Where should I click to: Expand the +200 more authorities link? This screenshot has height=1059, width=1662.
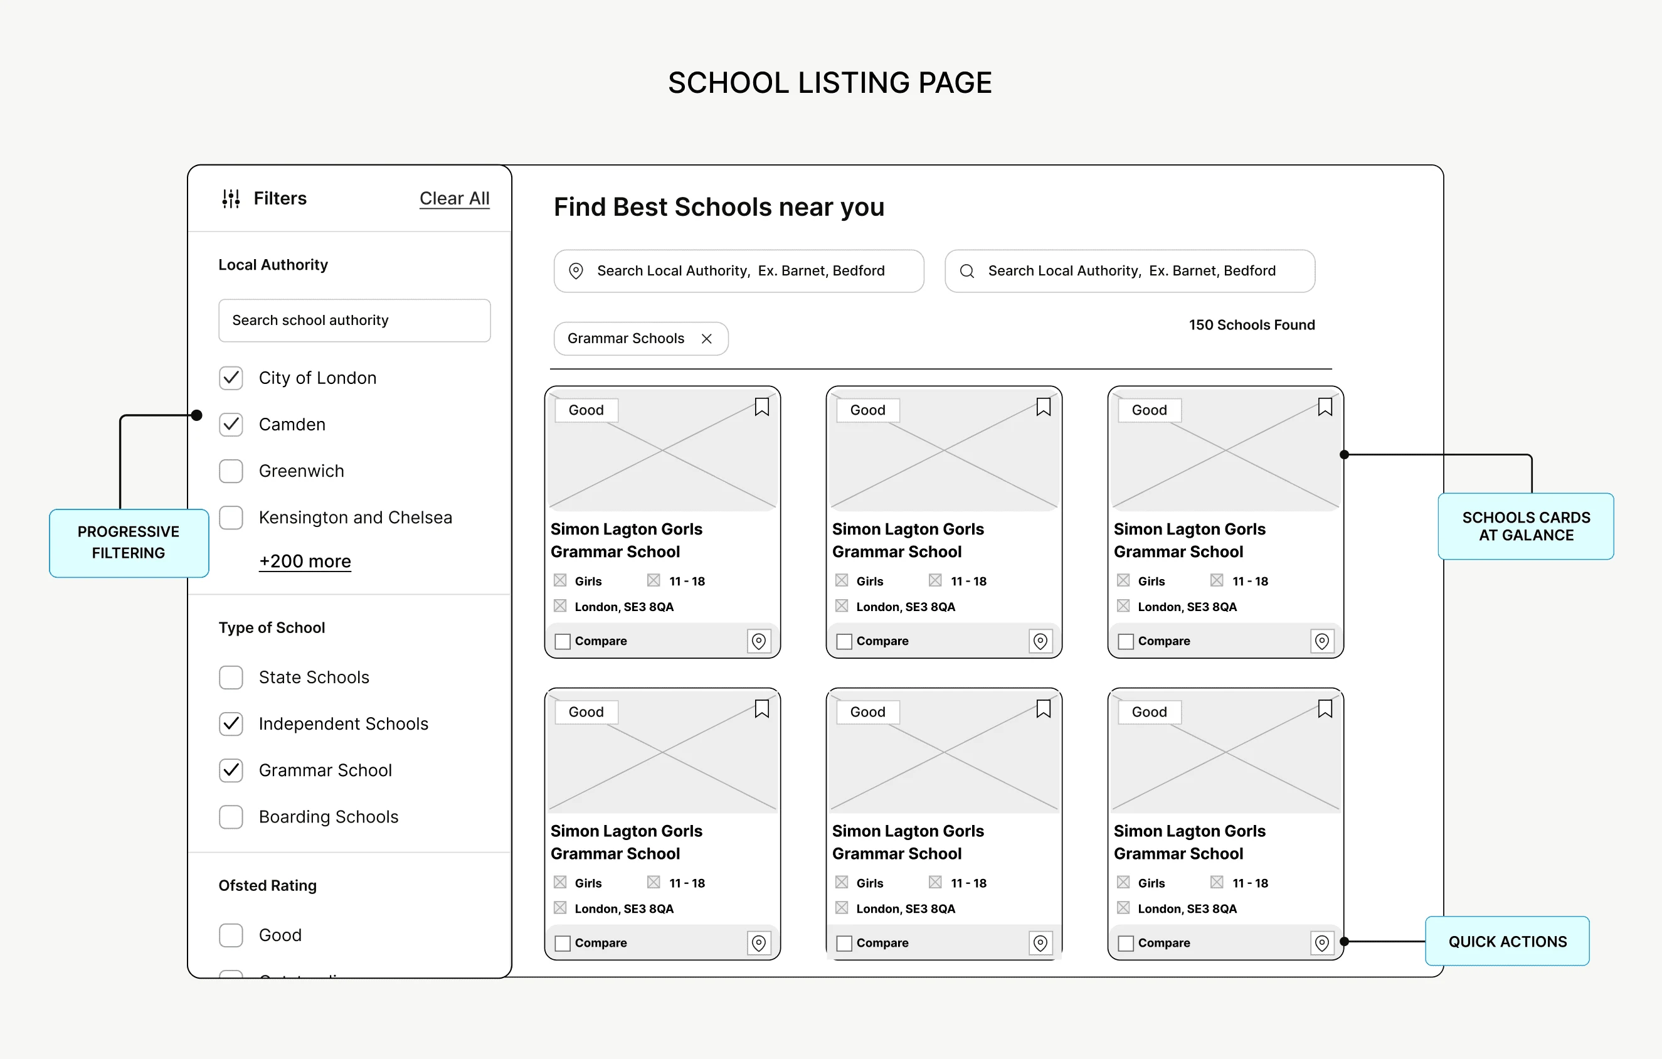tap(305, 561)
